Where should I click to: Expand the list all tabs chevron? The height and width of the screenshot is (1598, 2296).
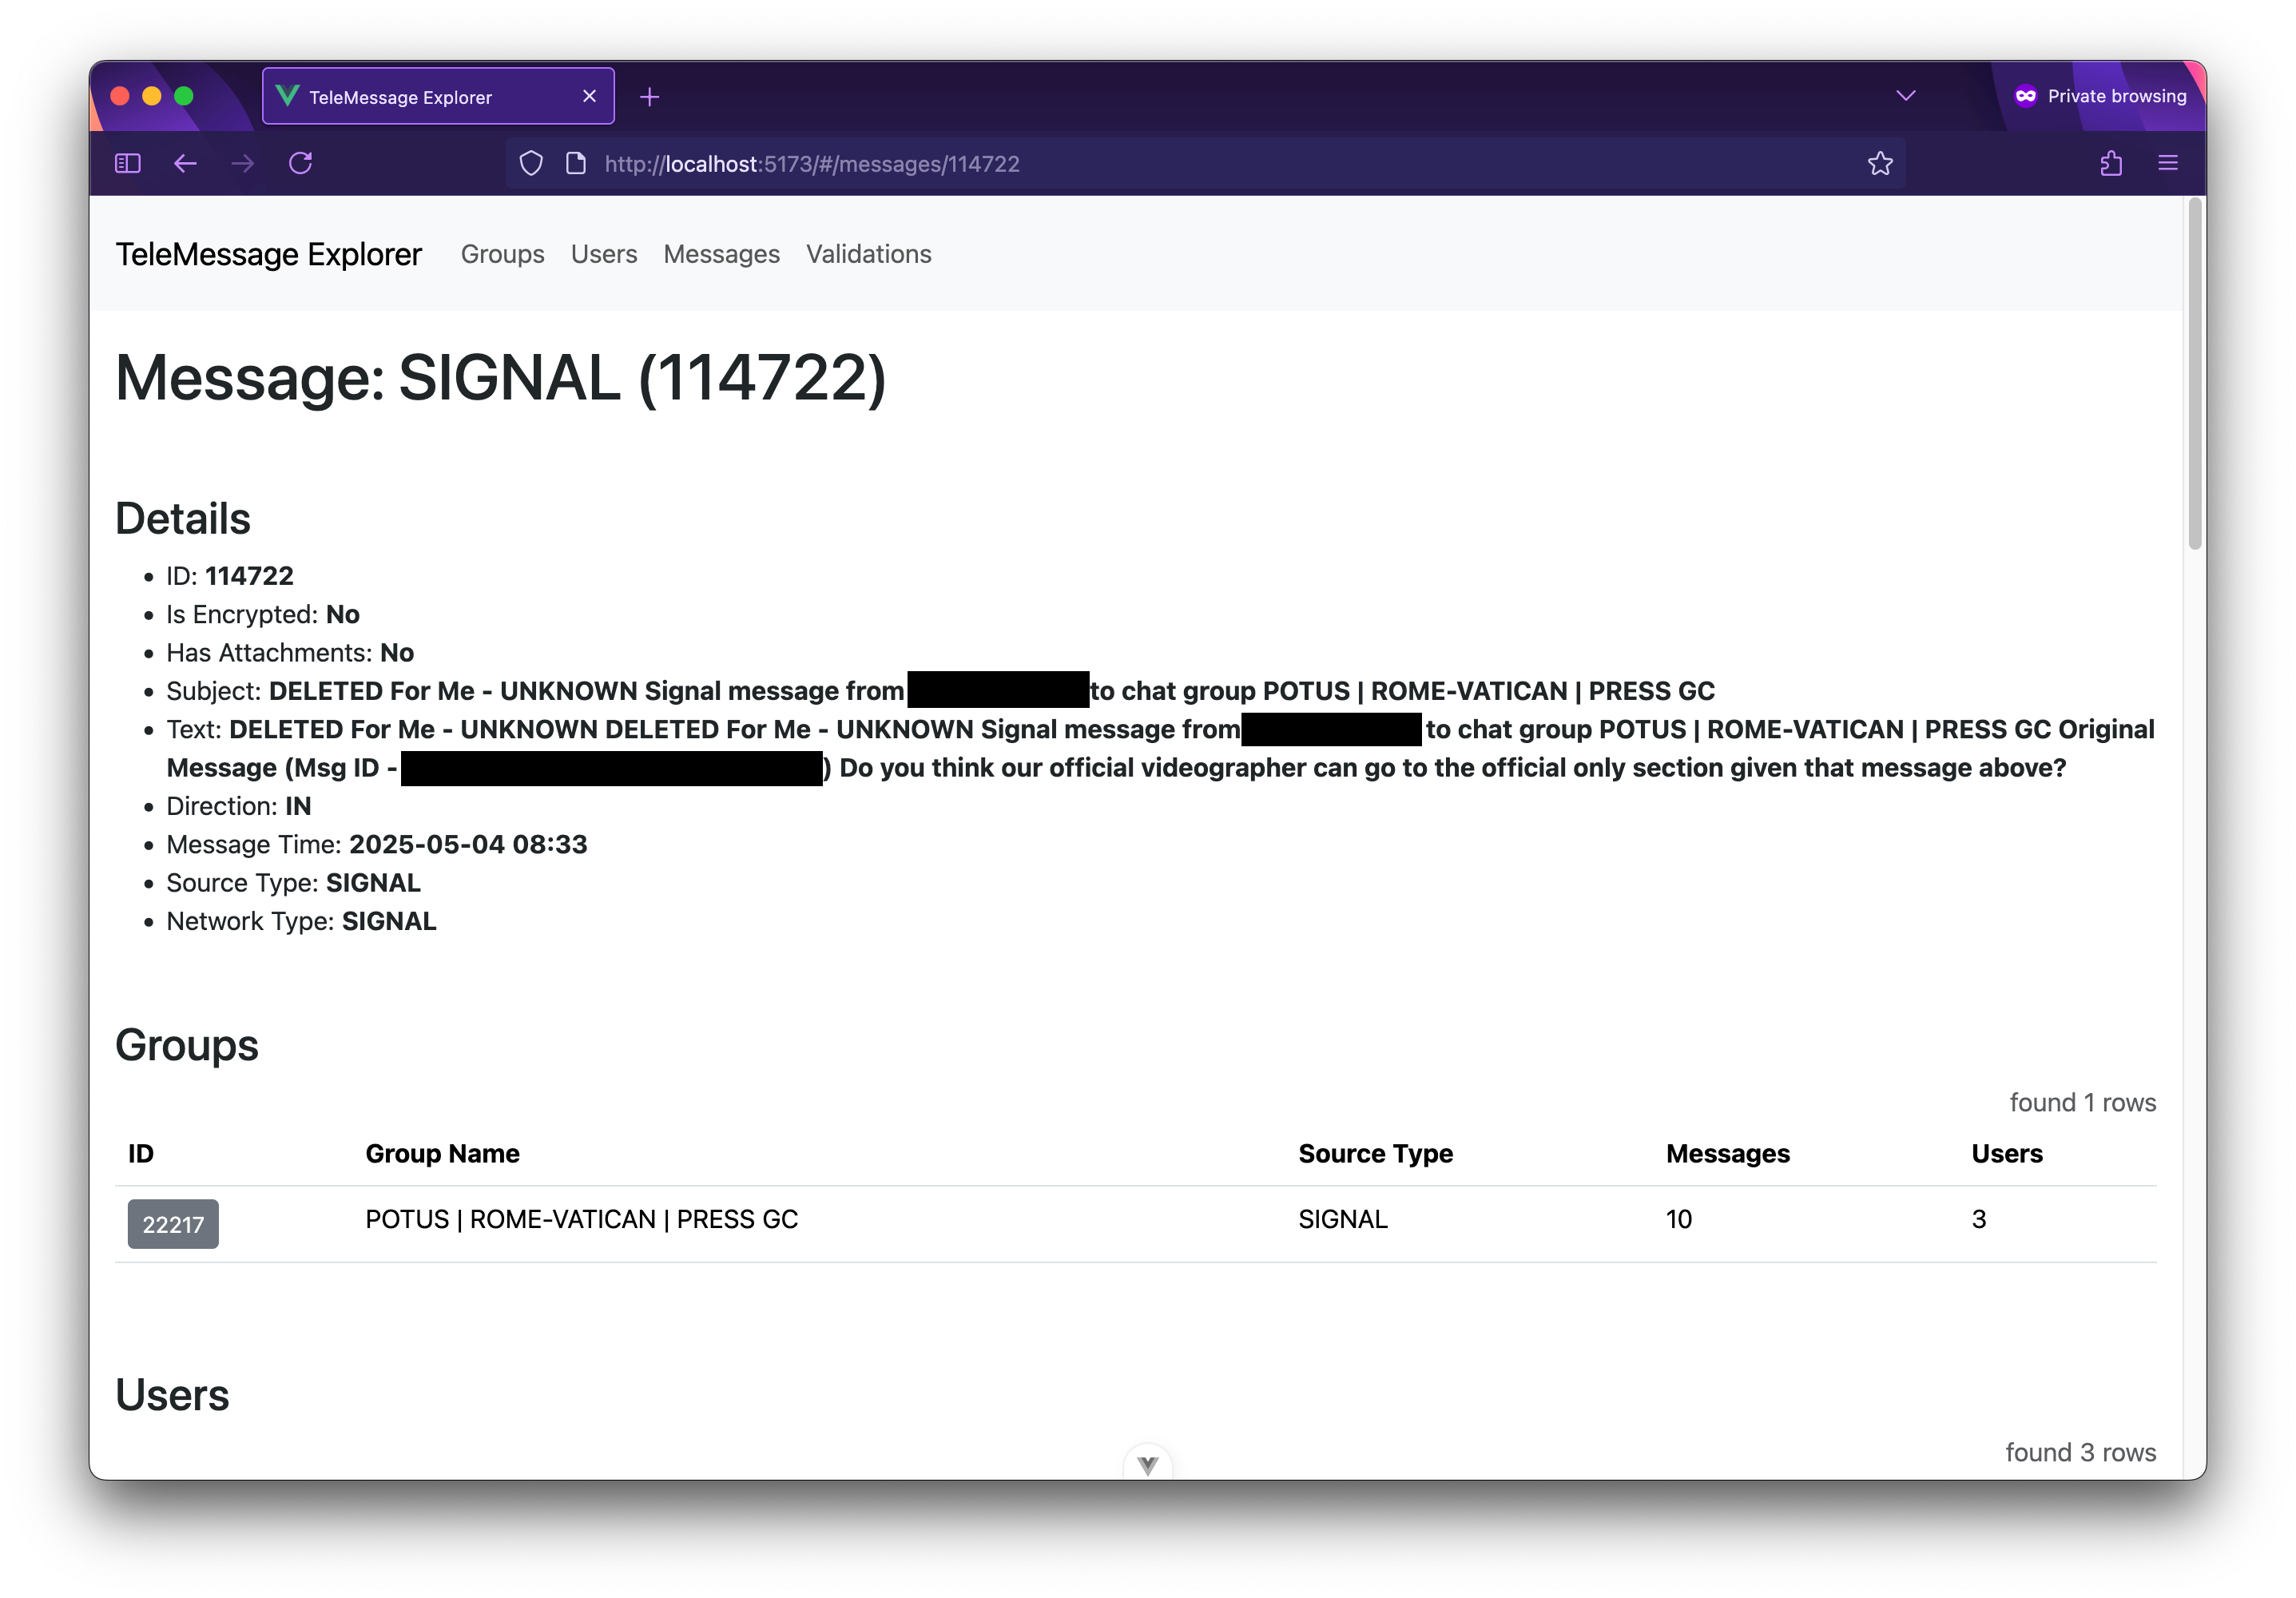1906,96
